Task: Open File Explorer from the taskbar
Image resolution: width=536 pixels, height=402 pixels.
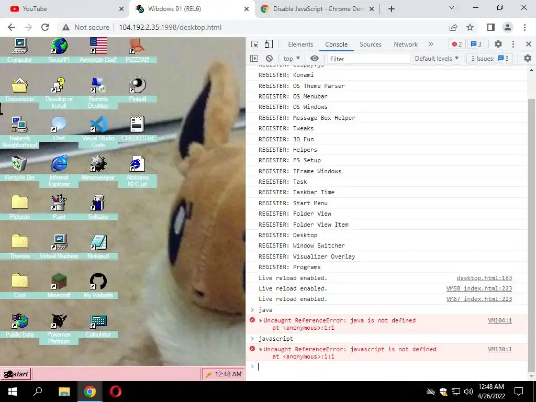Action: (x=64, y=392)
